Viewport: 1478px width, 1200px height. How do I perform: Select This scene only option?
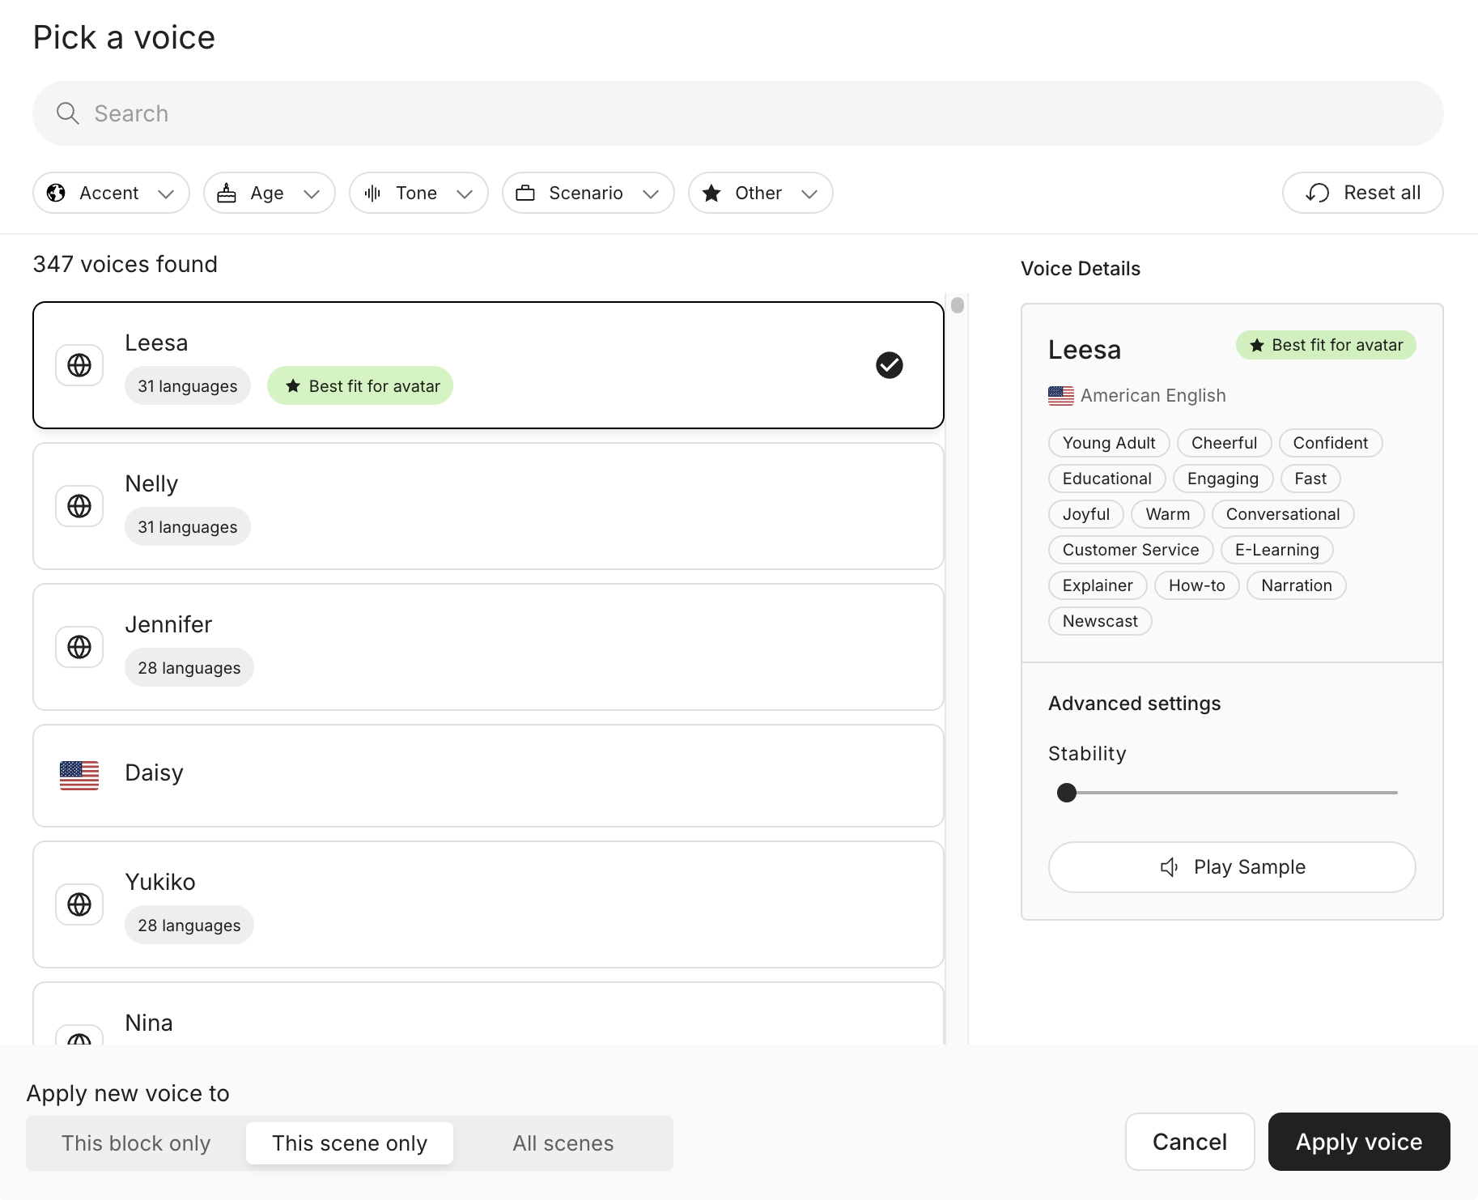tap(350, 1143)
